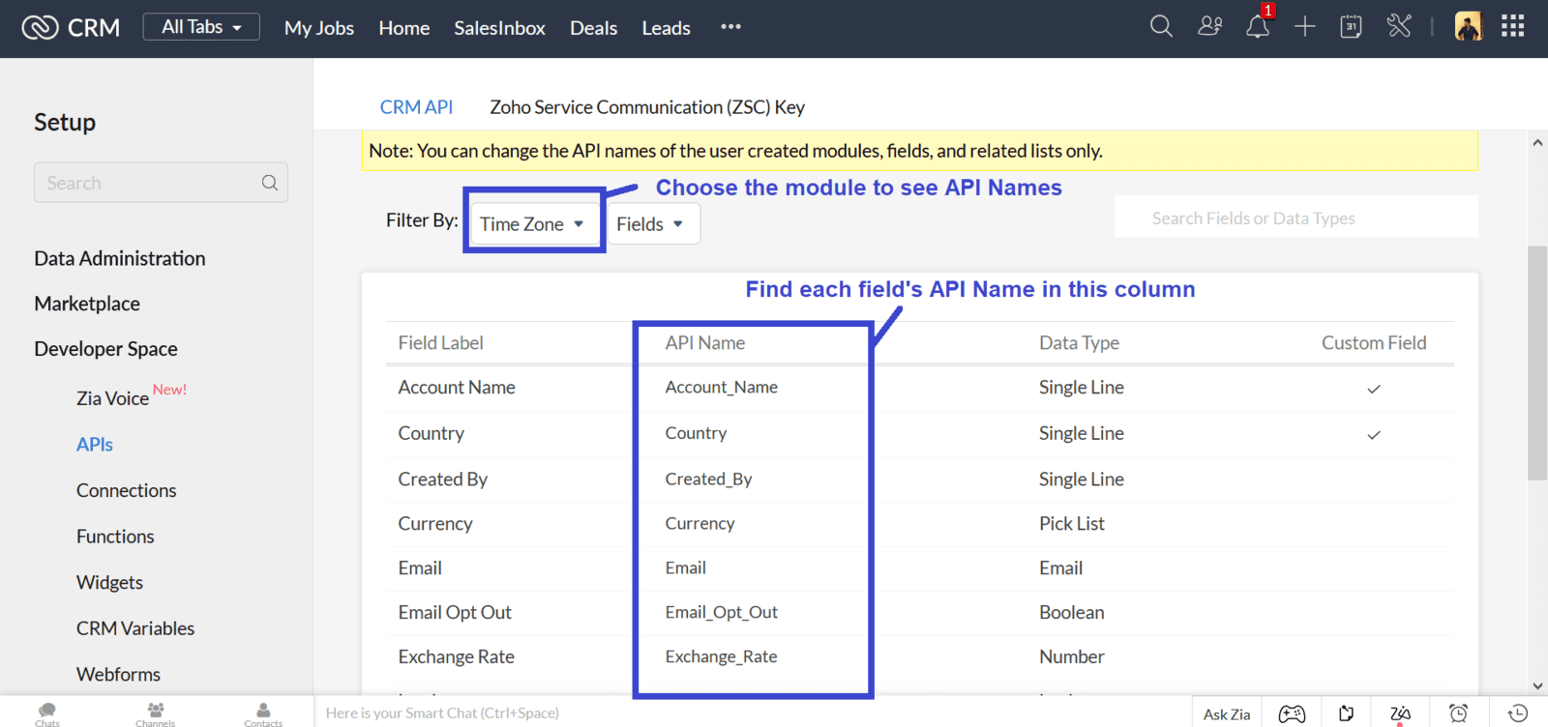The image size is (1548, 727).
Task: Click the Currency API name cell
Action: coord(700,523)
